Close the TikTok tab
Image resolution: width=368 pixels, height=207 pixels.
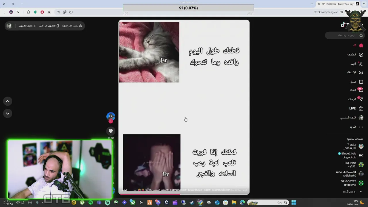click(x=319, y=4)
